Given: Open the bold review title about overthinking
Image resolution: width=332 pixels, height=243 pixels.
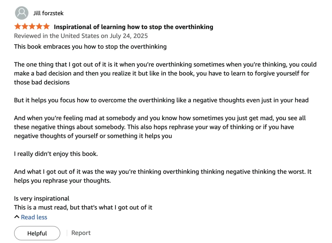Looking at the screenshot, I should [x=133, y=27].
